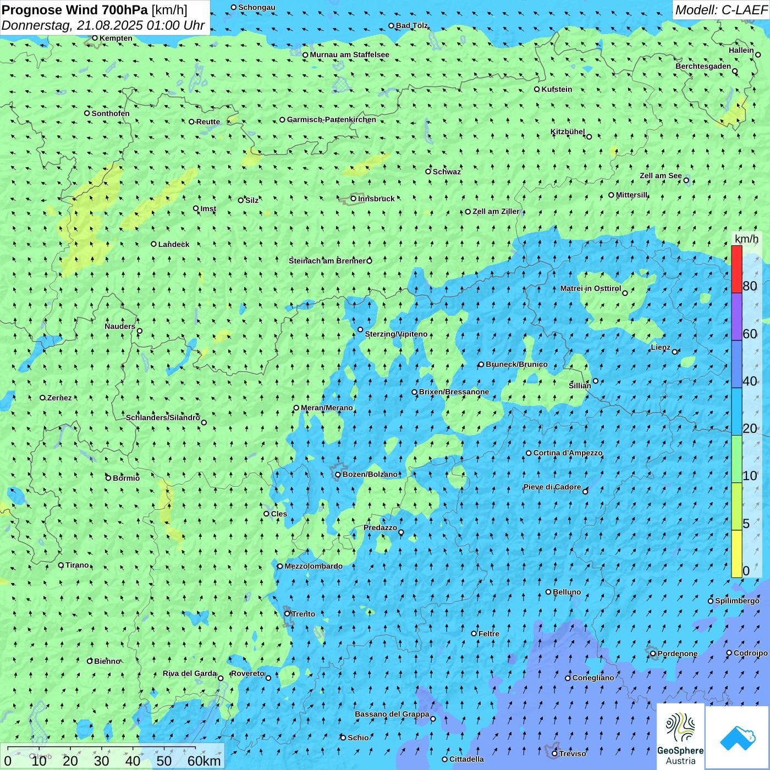Click the red 80+ km/h legend color
770x770 pixels.
point(736,269)
